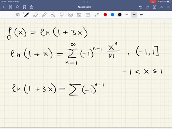Select the Pen tool

click(26, 15)
